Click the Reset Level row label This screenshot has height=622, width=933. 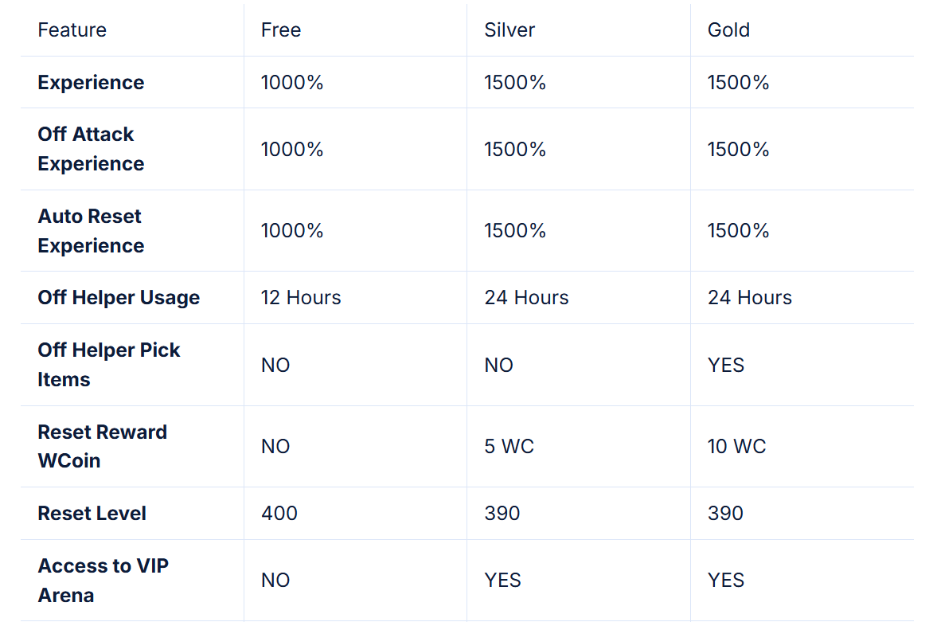[92, 514]
